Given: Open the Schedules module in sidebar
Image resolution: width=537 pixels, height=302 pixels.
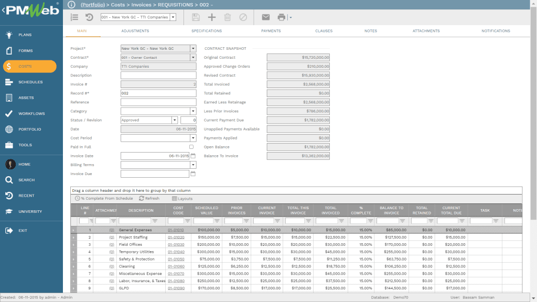Looking at the screenshot, I should [30, 82].
